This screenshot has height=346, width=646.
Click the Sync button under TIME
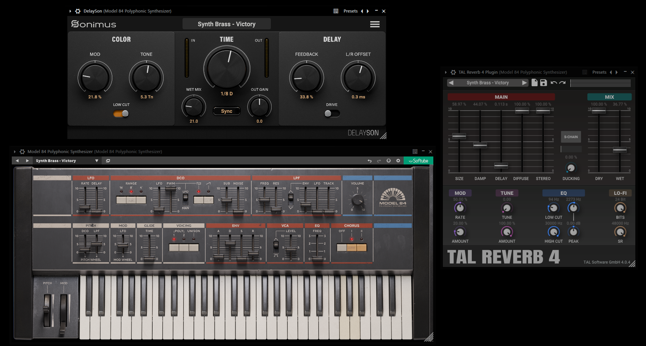(x=226, y=111)
